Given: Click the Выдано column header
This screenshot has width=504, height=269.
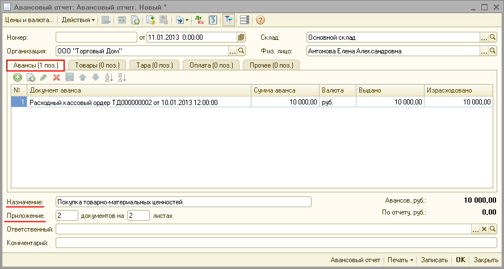Looking at the screenshot, I should [390, 90].
